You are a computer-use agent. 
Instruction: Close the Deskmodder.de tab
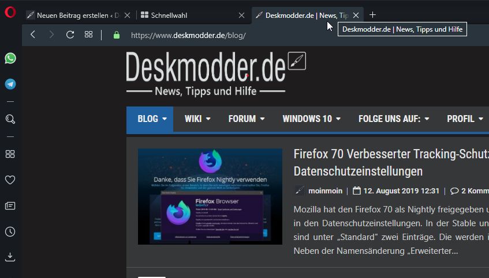click(x=356, y=15)
